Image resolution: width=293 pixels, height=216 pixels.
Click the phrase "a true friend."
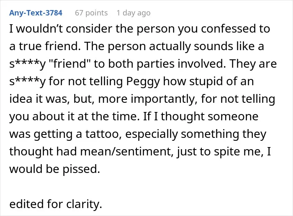[x=45, y=46]
